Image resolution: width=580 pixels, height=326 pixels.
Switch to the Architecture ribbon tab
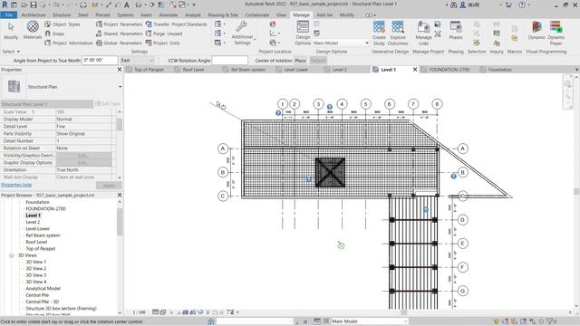coord(34,15)
